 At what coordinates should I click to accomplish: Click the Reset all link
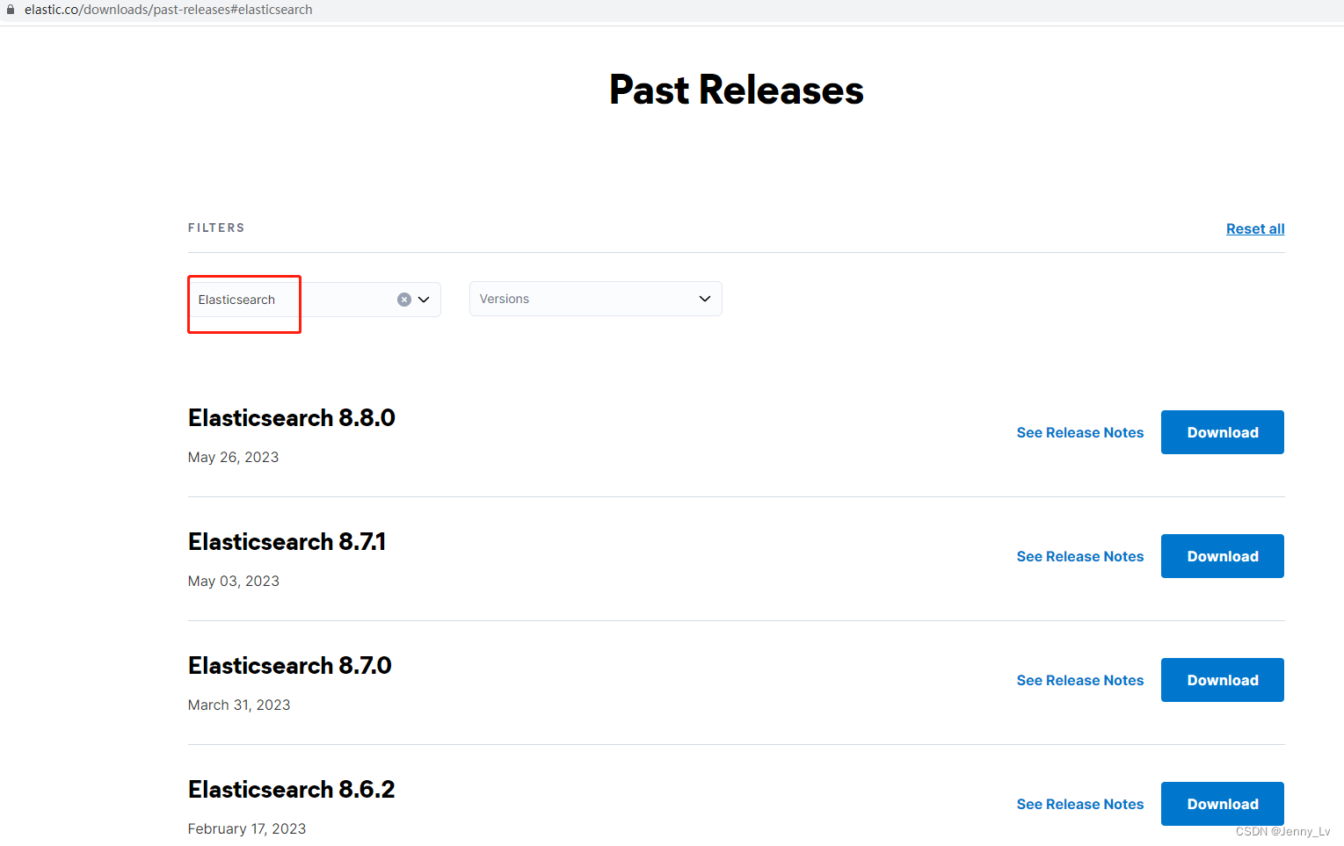tap(1255, 228)
